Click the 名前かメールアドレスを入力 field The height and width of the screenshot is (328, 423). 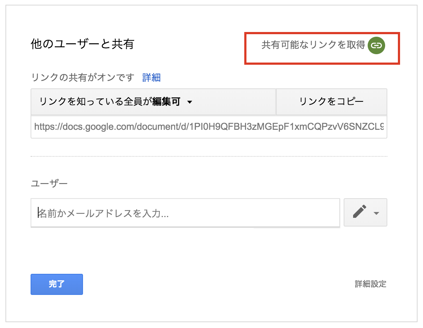(185, 213)
